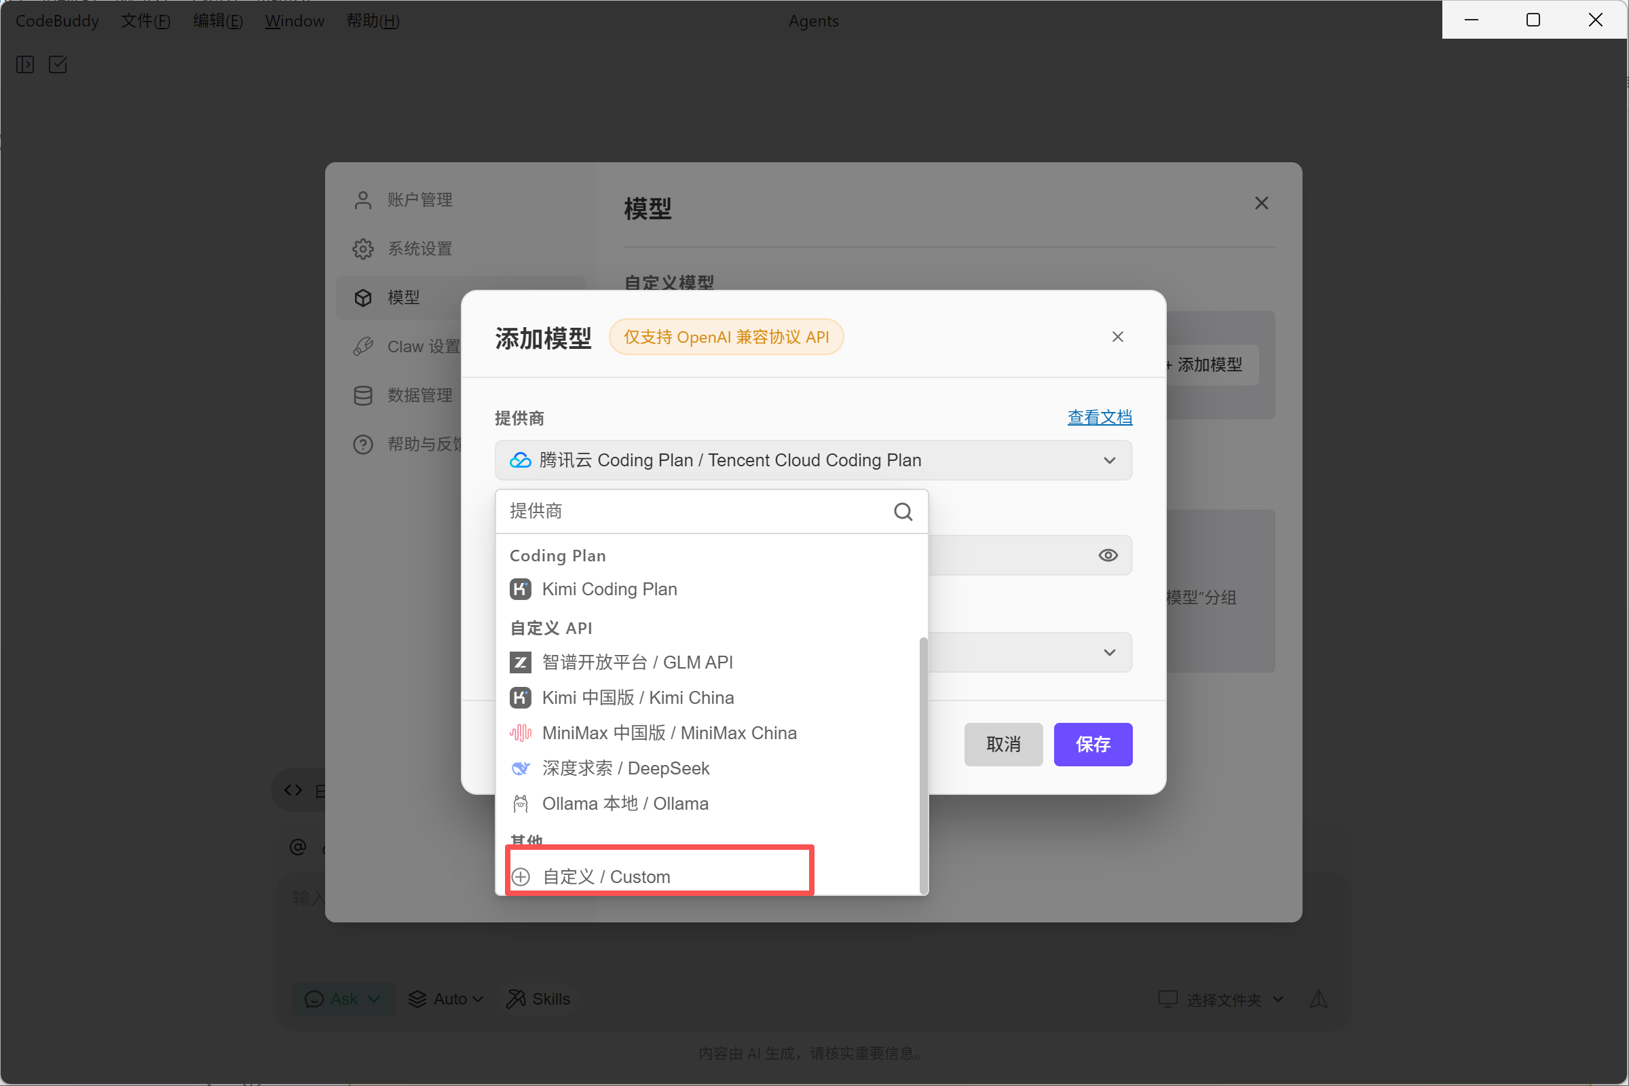Toggle API key visibility eye icon
The image size is (1629, 1086).
(1108, 556)
